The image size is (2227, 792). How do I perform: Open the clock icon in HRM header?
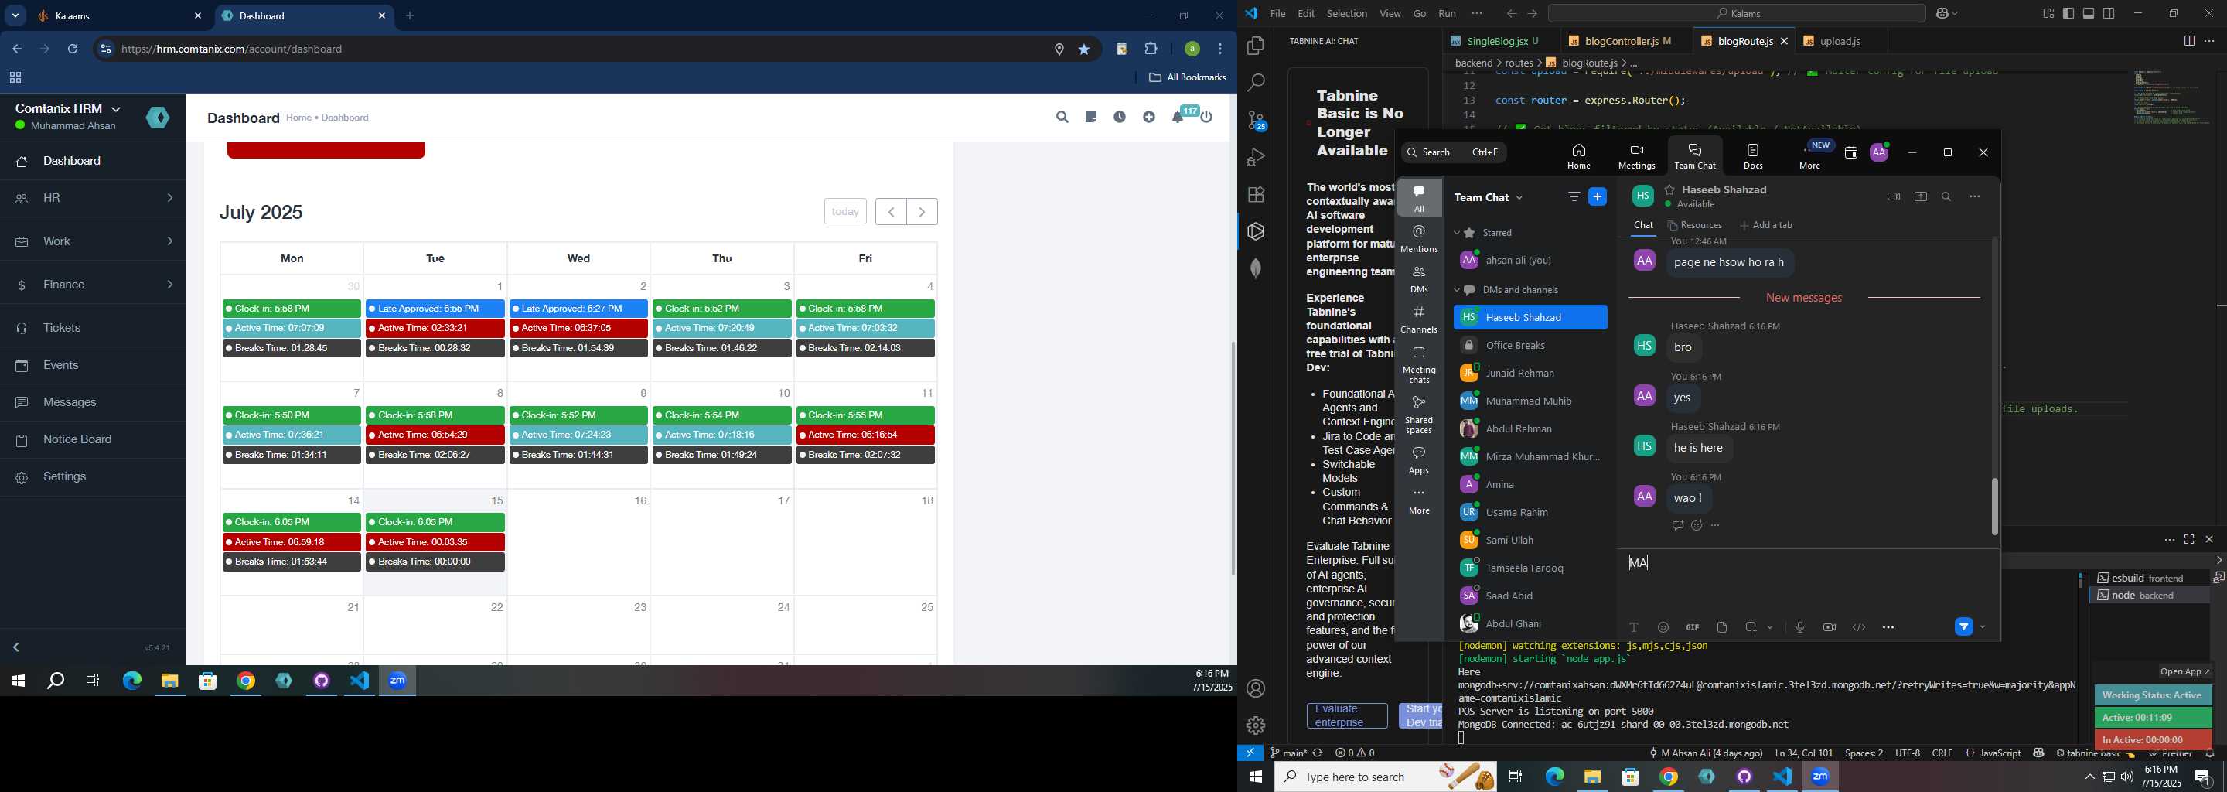1120,117
